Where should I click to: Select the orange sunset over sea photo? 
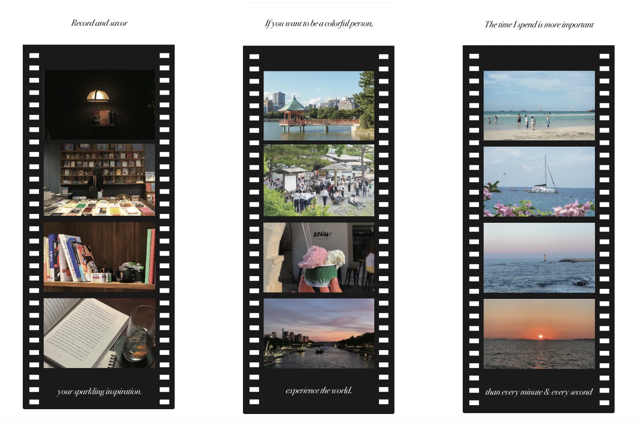539,334
